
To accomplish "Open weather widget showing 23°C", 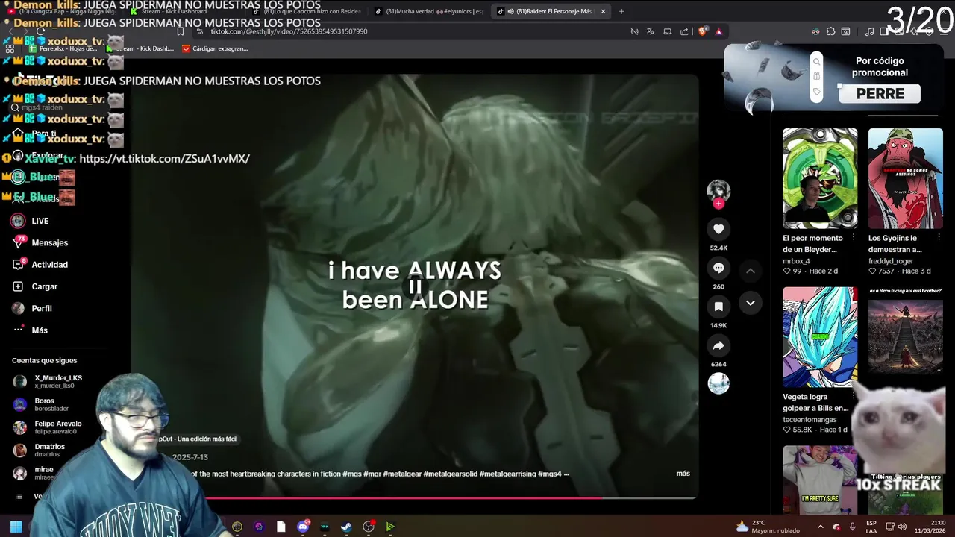I will pos(767,527).
